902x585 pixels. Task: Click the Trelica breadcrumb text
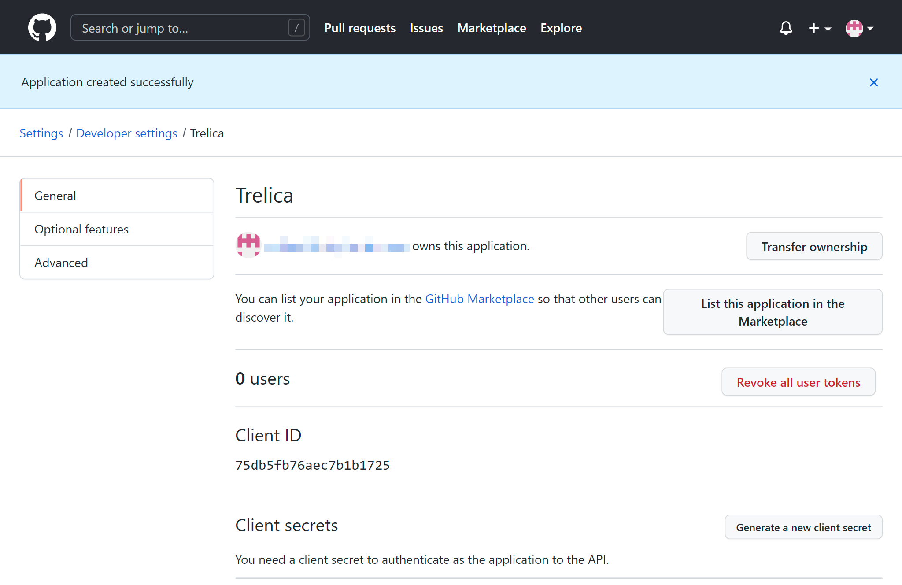coord(207,133)
